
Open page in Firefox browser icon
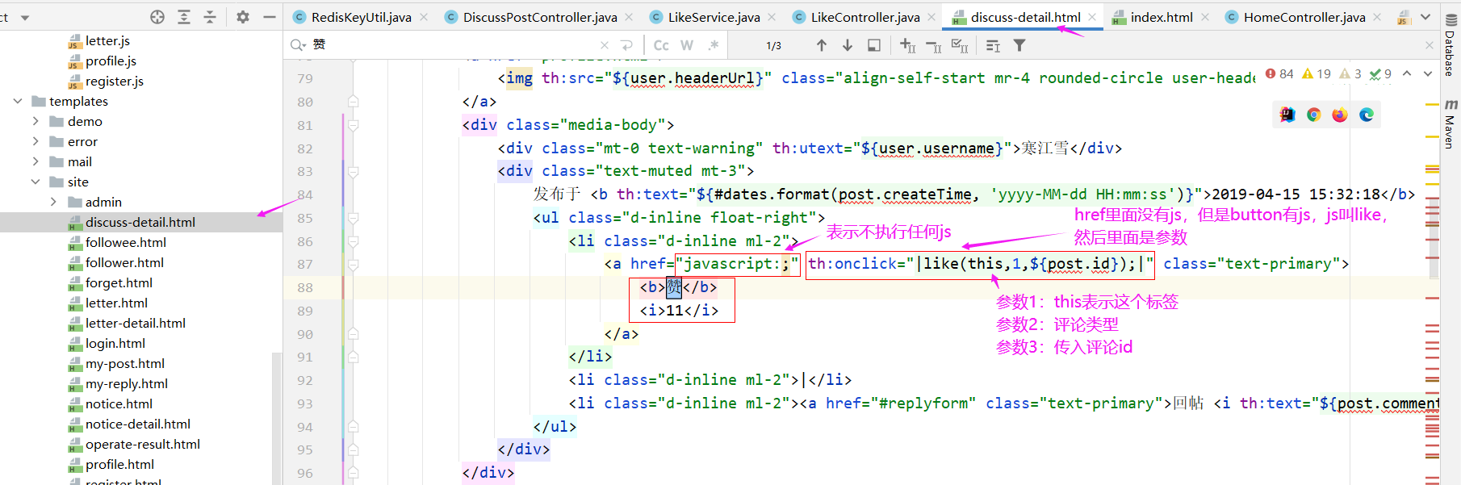coord(1340,115)
